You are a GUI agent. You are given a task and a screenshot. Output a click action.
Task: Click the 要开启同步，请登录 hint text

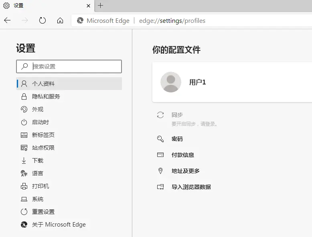tap(194, 124)
